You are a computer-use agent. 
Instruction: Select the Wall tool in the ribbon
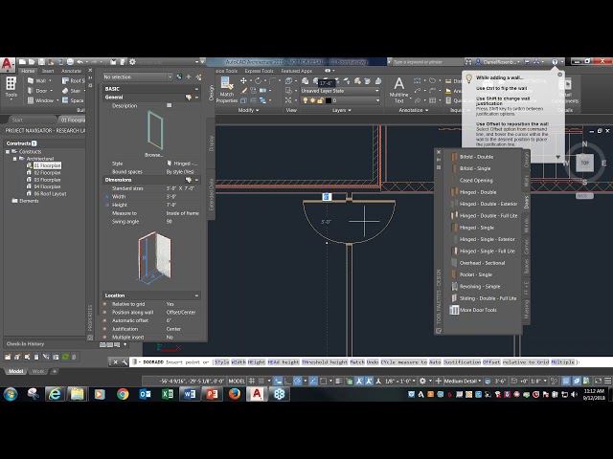tap(37, 80)
